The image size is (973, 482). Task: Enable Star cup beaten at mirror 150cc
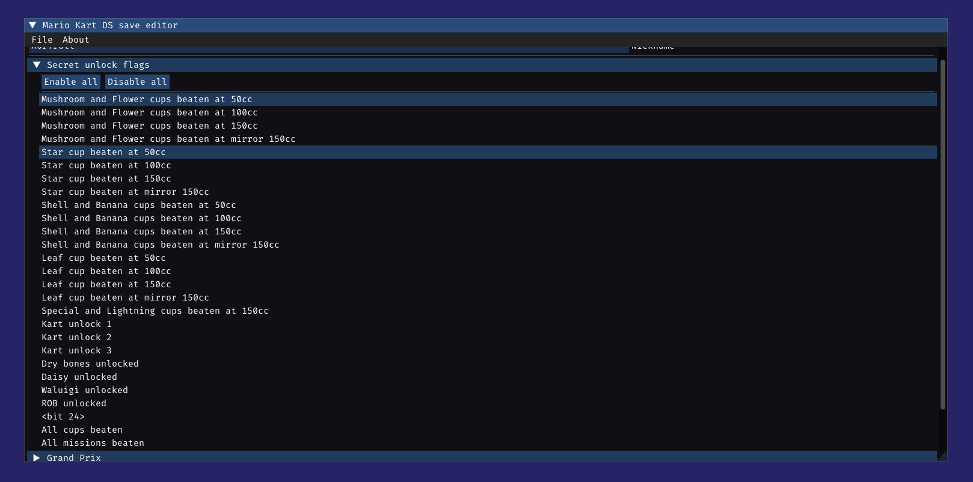coord(488,192)
